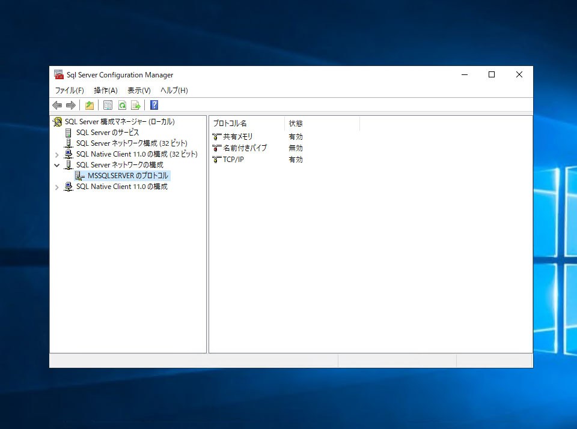Click the Forward arrow toolbar icon
Screen dimensions: 577x429
click(71, 106)
